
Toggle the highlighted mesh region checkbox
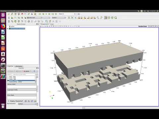pos(8,81)
